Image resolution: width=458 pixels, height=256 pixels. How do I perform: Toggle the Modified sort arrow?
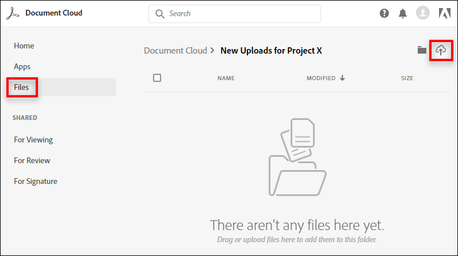(342, 78)
